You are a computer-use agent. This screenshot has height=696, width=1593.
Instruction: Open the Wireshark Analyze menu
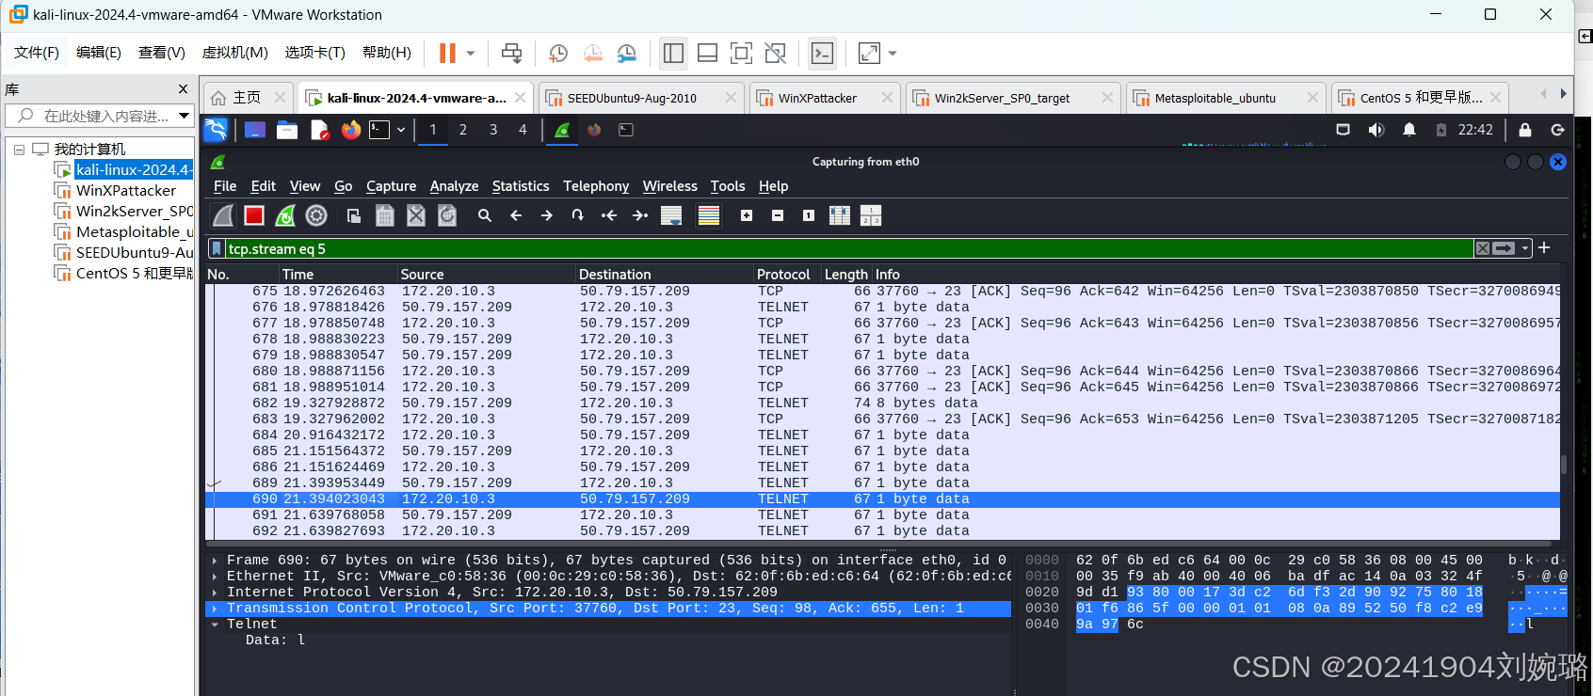click(x=454, y=186)
